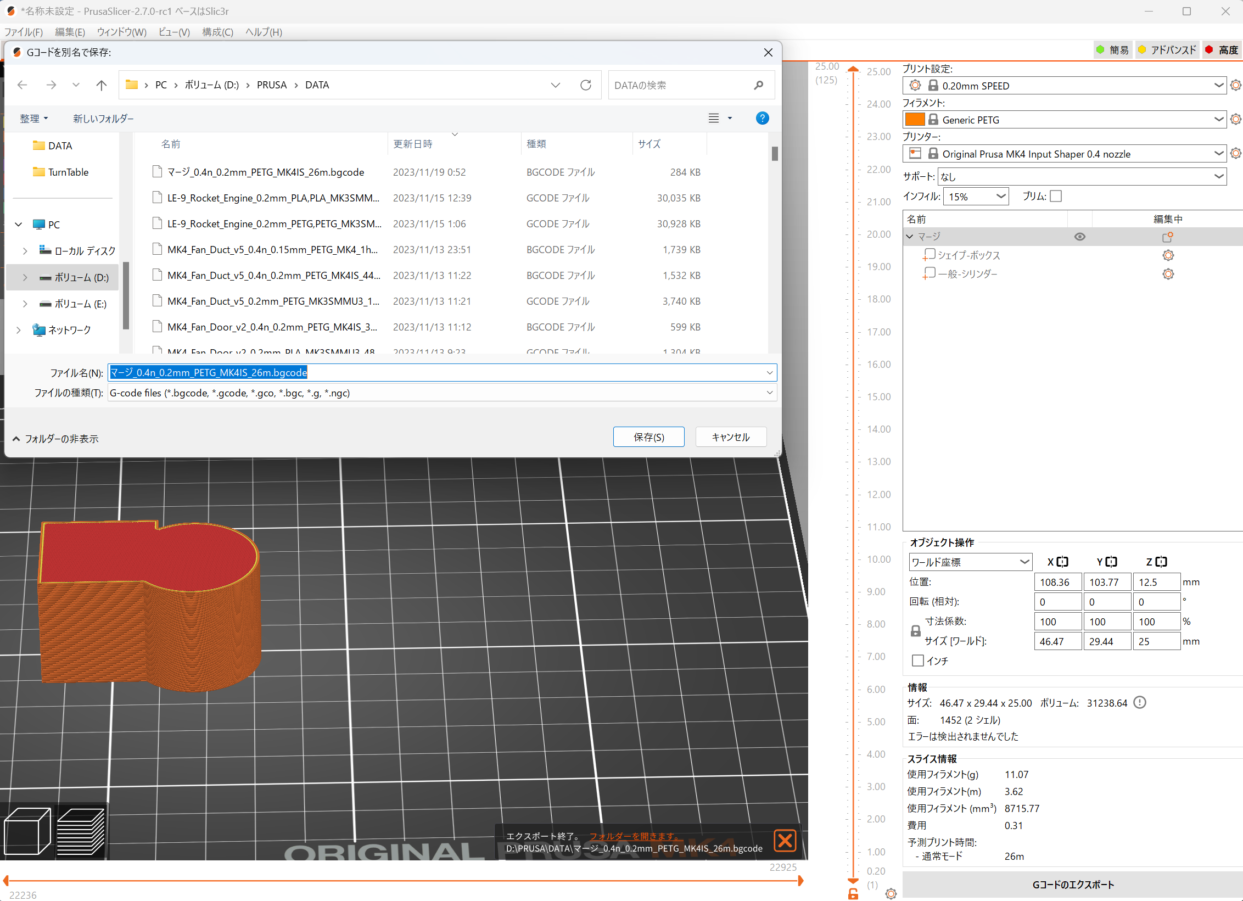Click the horizontal move slider right handle

point(801,881)
